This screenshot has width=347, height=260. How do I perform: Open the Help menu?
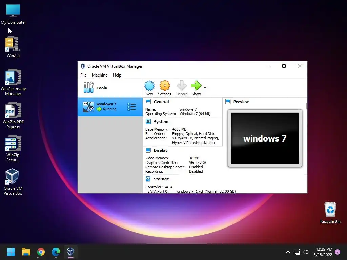pyautogui.click(x=117, y=75)
